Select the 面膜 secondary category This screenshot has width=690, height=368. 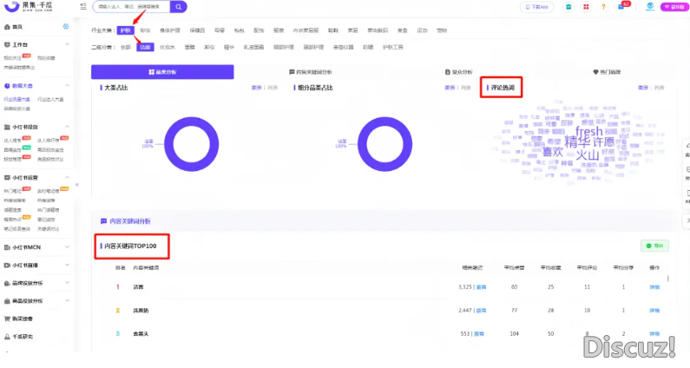(x=190, y=47)
